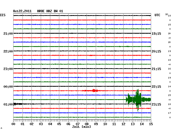The image size is (172, 131).
Task: Click the "Zeit [min]" axis title
Action: pyautogui.click(x=82, y=127)
